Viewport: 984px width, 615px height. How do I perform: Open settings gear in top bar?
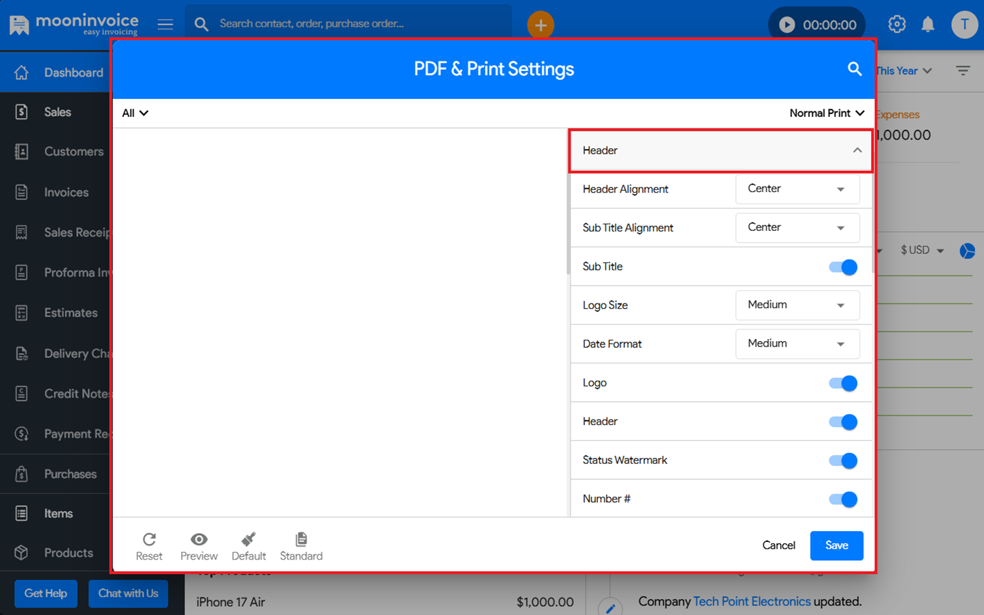pos(897,25)
